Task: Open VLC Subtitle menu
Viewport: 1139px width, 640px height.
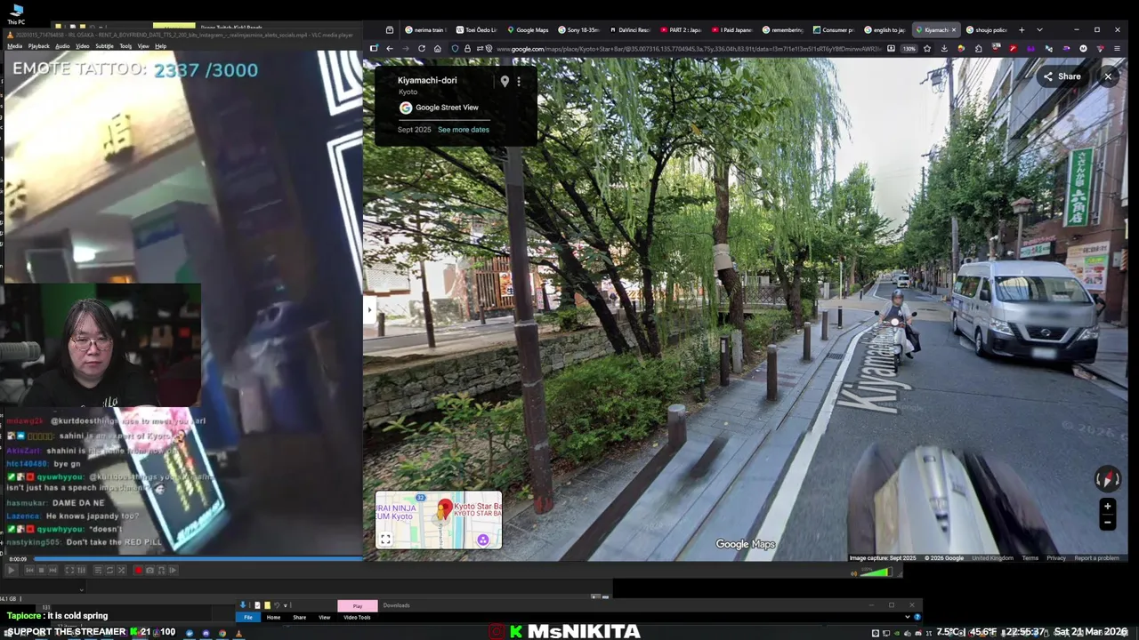Action: pyautogui.click(x=104, y=46)
